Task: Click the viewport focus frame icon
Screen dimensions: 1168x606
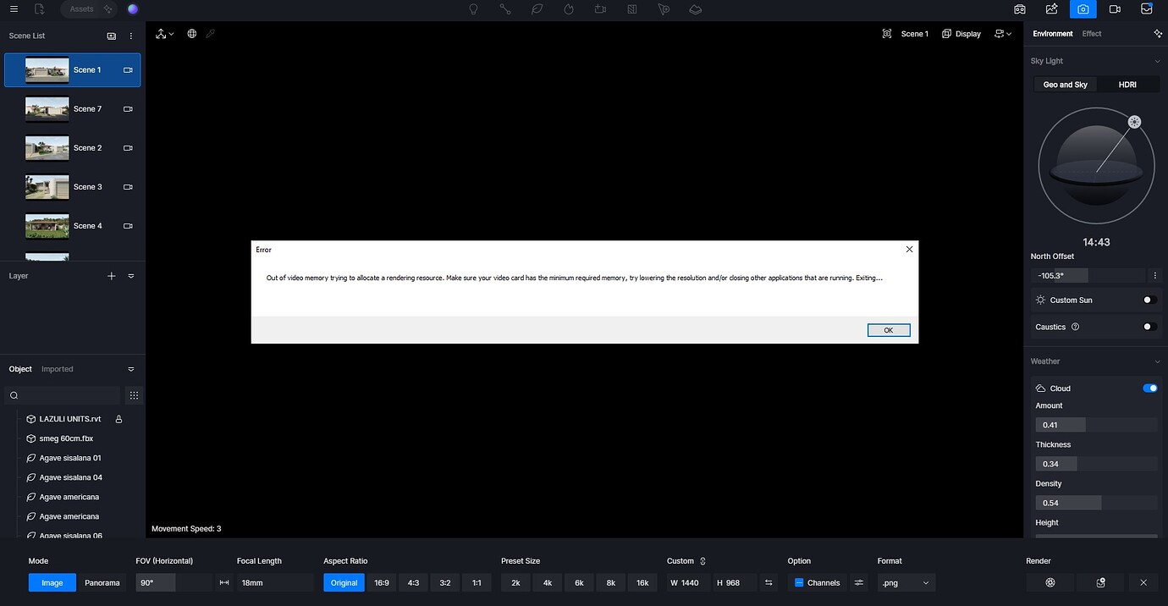Action: pyautogui.click(x=887, y=34)
